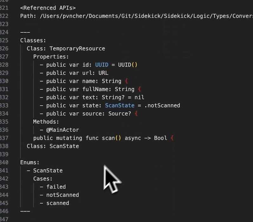Click the red brace after name: String
Image resolution: width=253 pixels, height=222 pixels.
[126, 81]
